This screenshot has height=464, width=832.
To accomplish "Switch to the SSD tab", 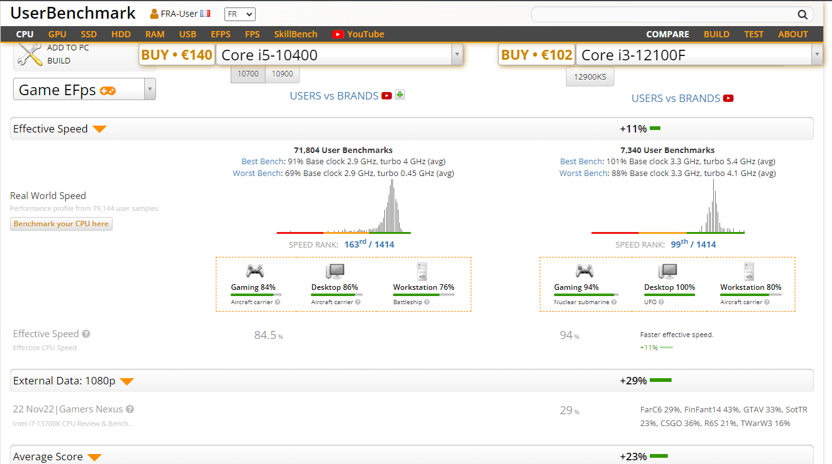I will tap(89, 34).
